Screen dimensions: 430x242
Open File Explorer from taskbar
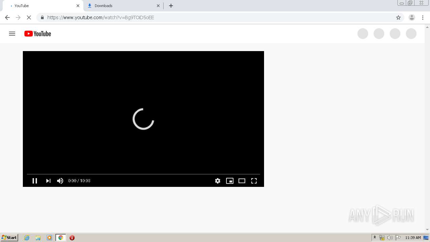coord(38,238)
